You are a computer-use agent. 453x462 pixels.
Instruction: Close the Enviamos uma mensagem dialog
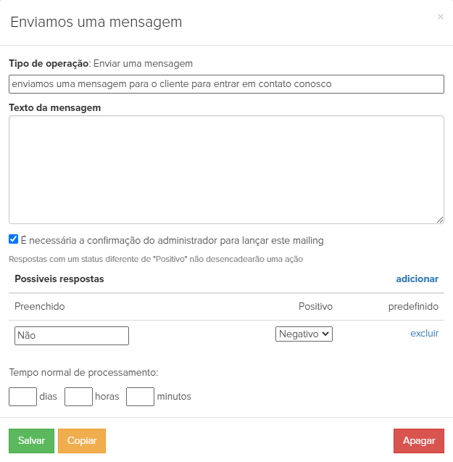440,17
